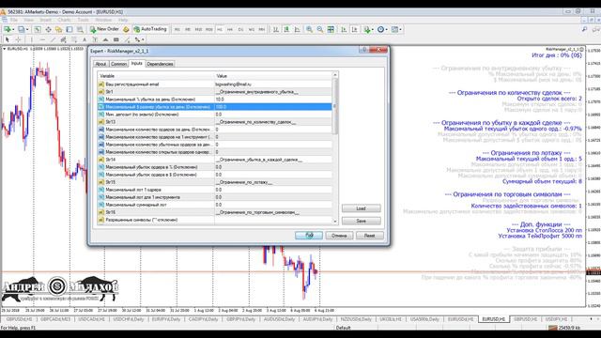The image size is (601, 338).
Task: Select the H4 timeframe button
Action: pos(230,29)
